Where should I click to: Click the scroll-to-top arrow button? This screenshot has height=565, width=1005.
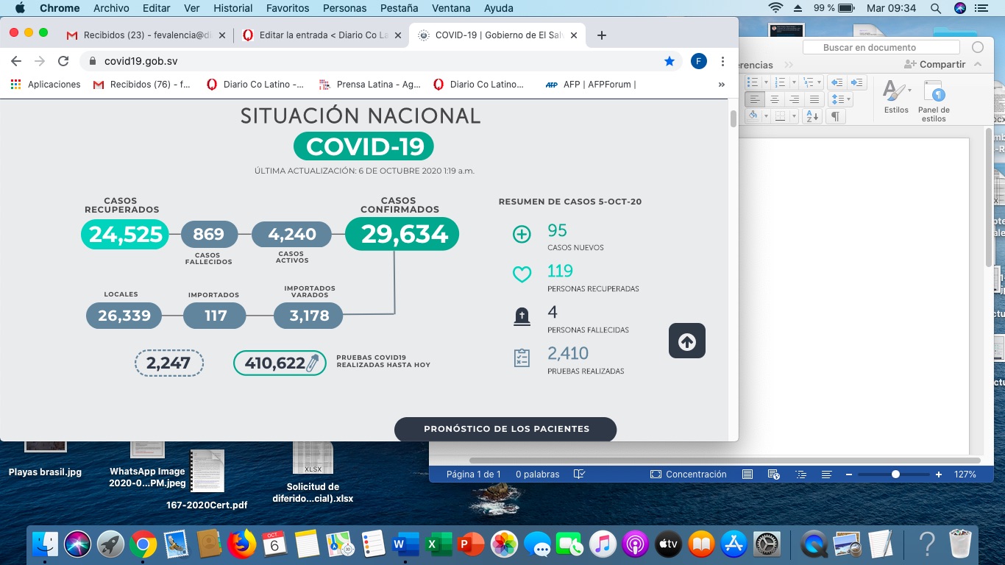point(686,341)
